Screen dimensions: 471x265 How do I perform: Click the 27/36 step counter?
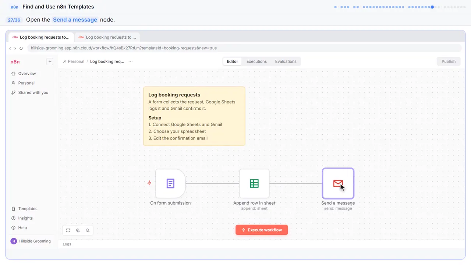(14, 20)
